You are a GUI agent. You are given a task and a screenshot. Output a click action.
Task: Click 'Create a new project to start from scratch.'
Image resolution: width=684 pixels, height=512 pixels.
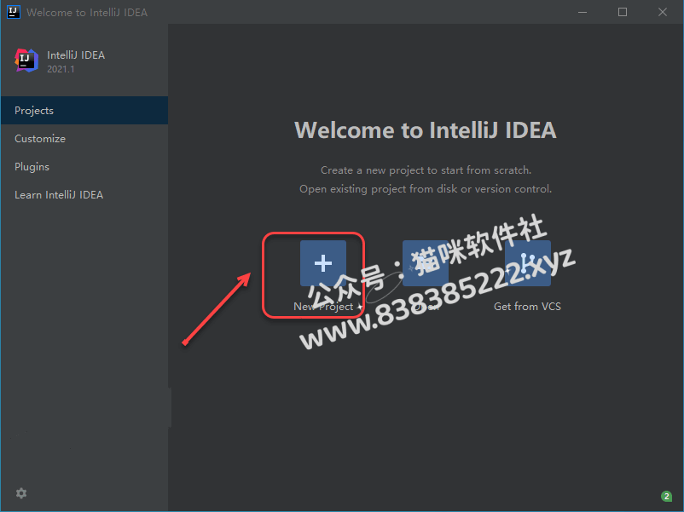(x=426, y=170)
